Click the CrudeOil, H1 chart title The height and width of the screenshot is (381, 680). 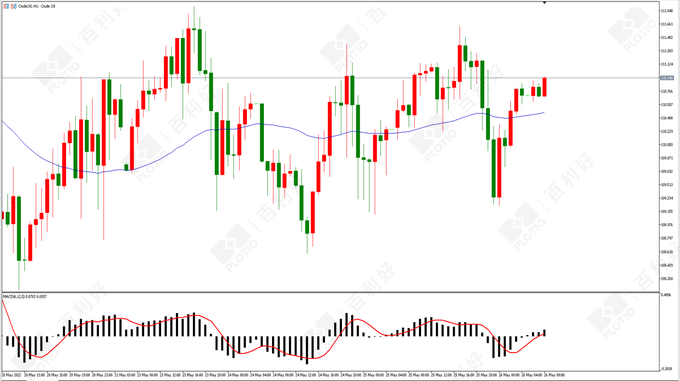[x=37, y=6]
